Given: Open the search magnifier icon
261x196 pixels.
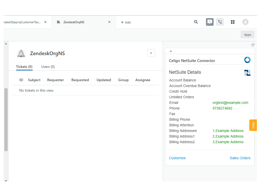Looking at the screenshot, I should click(x=196, y=22).
